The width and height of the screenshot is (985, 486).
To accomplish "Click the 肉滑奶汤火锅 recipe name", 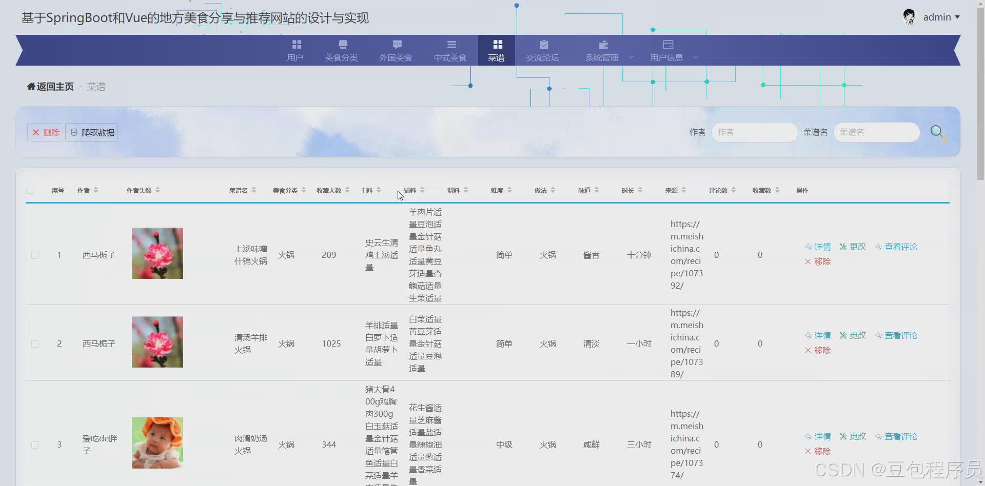I will [251, 445].
